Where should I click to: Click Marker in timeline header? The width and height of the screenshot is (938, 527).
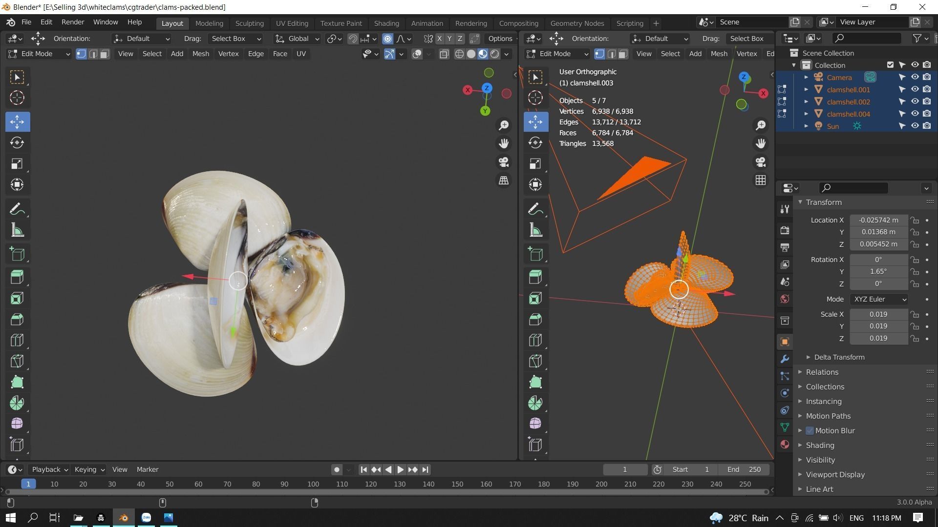tap(148, 469)
